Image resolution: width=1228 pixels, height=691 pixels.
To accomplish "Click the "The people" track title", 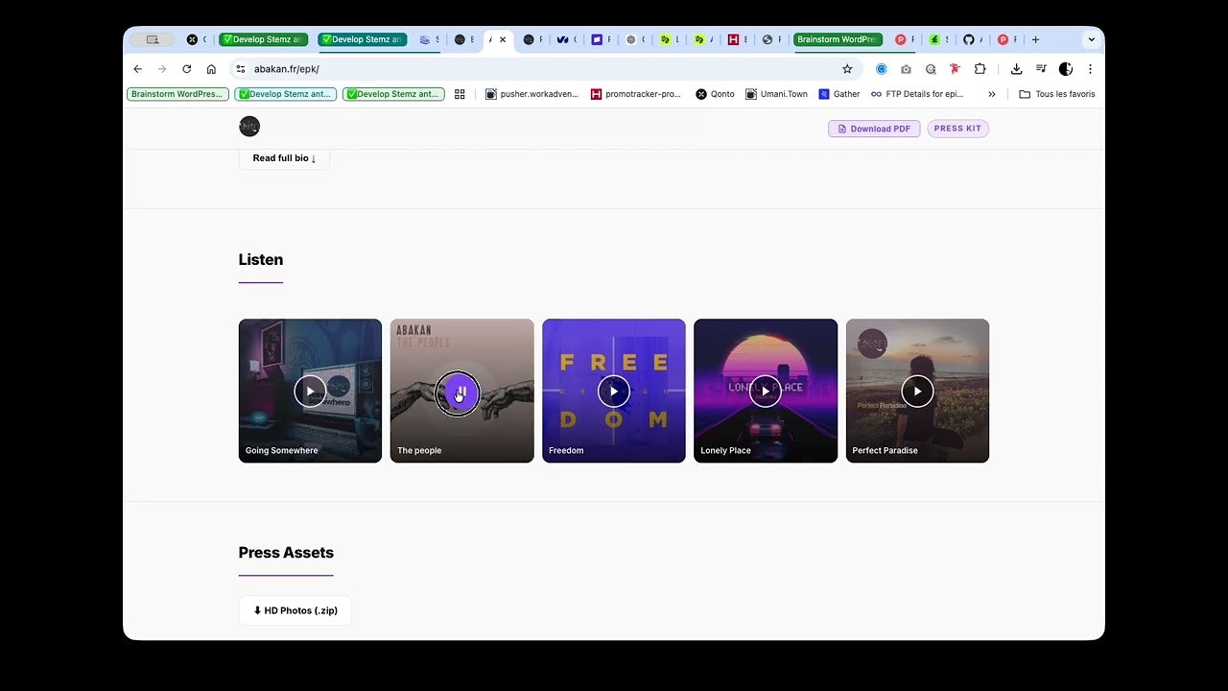I will 420,450.
